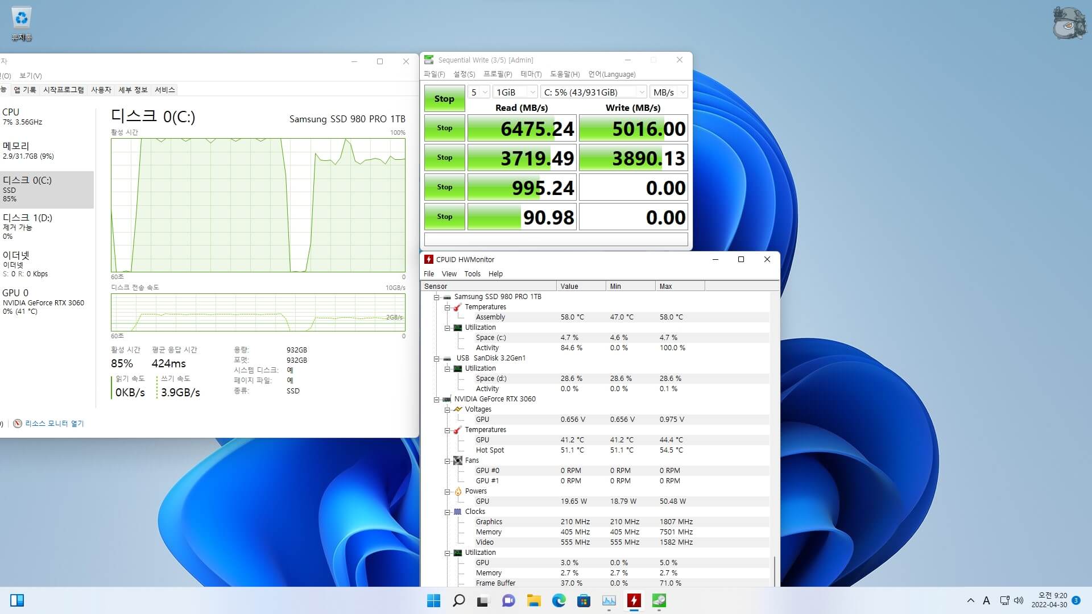Switch to CrystalDiskMark taskbar icon

click(659, 600)
